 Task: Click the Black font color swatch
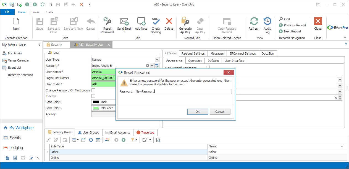(x=96, y=102)
